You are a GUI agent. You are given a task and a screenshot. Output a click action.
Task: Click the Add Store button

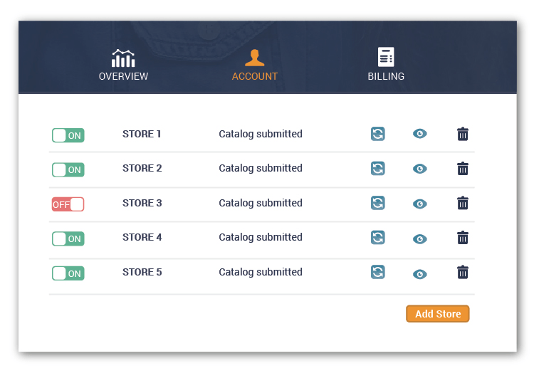tap(438, 314)
